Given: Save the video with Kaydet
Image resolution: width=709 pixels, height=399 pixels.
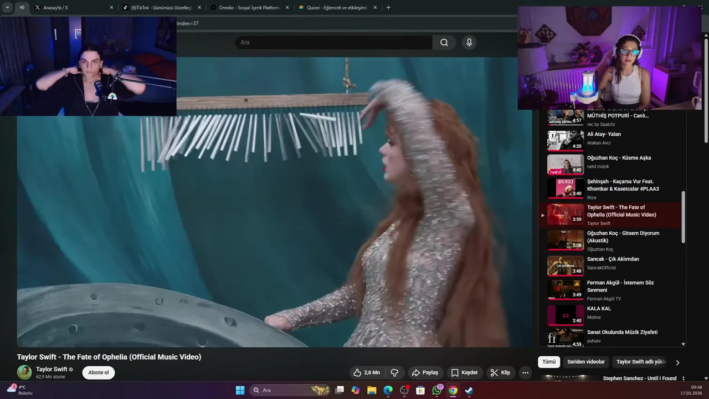Looking at the screenshot, I should tap(464, 372).
